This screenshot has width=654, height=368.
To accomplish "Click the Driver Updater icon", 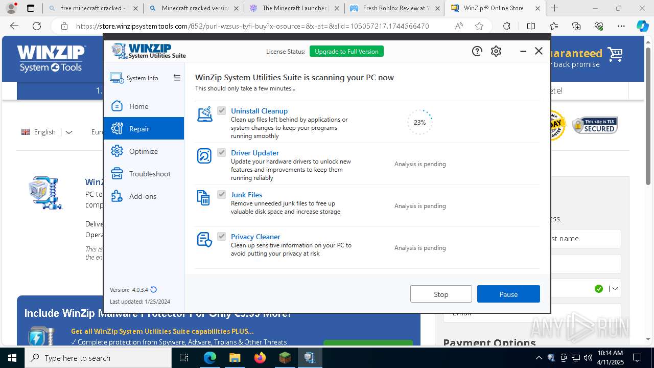I will pos(204,156).
